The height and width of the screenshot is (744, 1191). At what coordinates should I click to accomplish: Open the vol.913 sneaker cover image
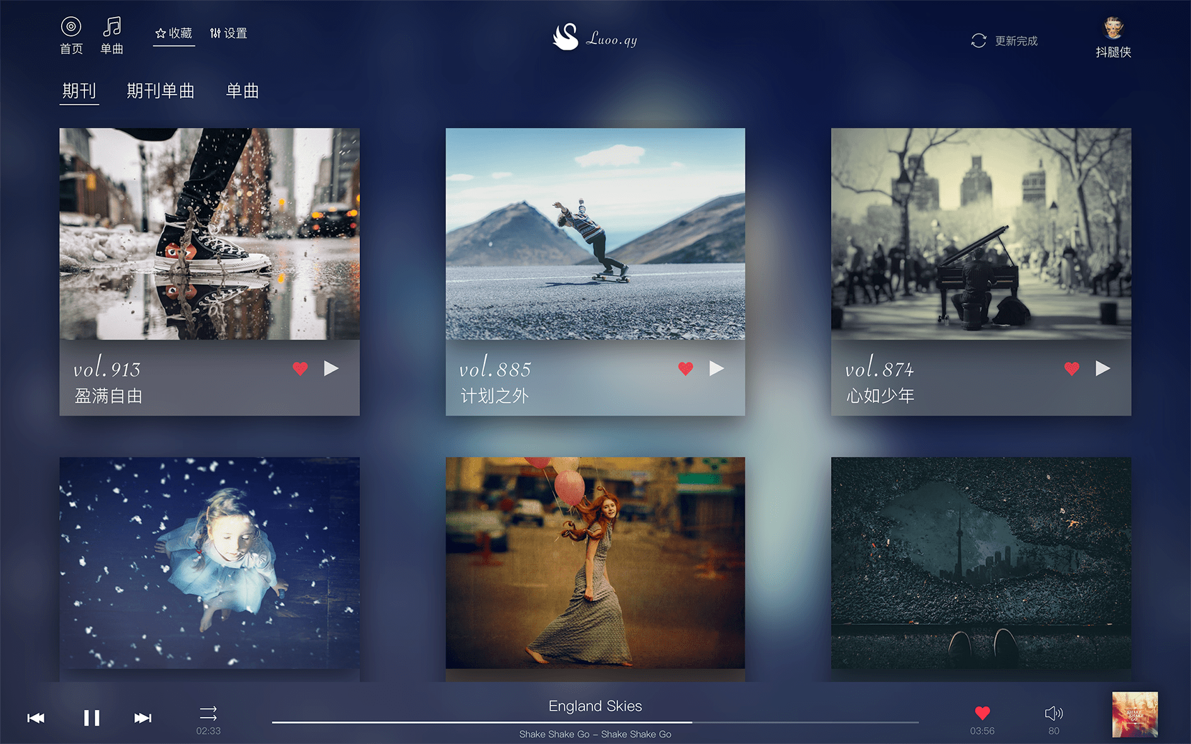(209, 234)
